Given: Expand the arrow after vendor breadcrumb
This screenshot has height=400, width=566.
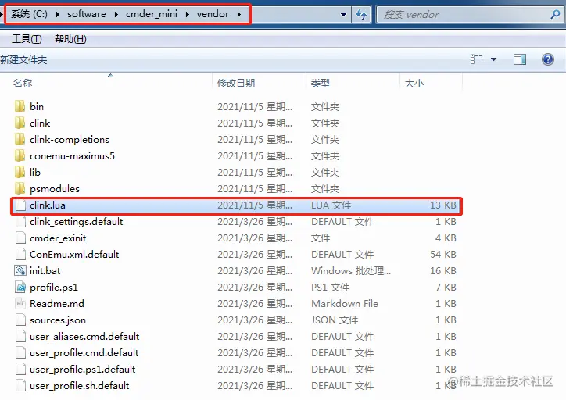Looking at the screenshot, I should (x=239, y=14).
